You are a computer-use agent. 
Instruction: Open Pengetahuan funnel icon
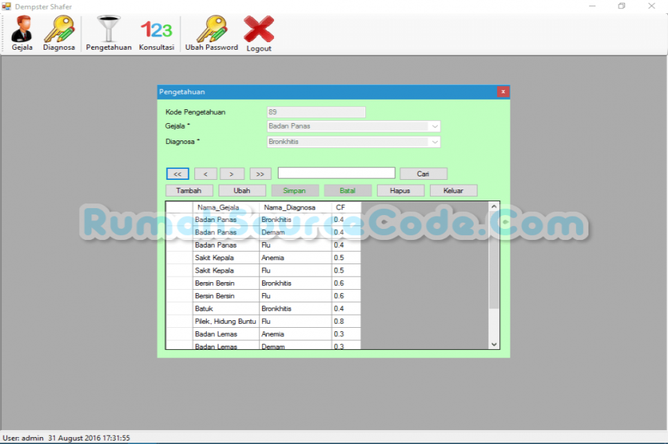[x=109, y=33]
